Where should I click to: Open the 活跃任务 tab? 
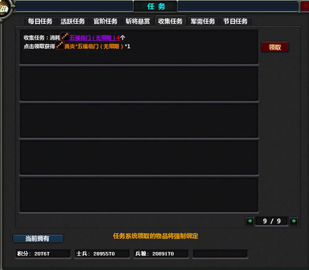pyautogui.click(x=73, y=21)
